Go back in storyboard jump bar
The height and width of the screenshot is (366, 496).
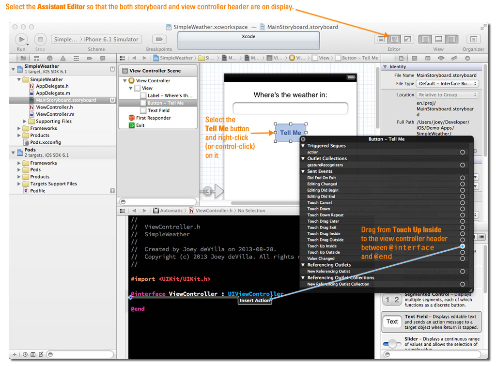[x=134, y=58]
